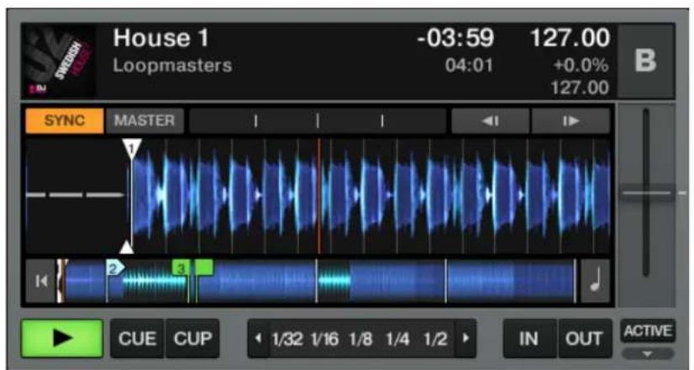694x370 pixels.
Task: Set loop size to 1/4
Action: point(397,340)
